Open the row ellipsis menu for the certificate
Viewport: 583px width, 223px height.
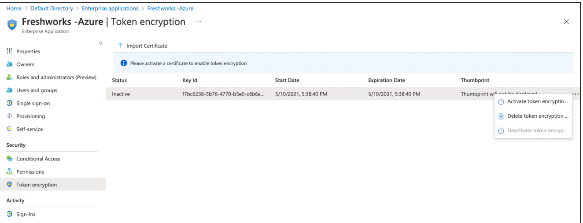(x=575, y=94)
